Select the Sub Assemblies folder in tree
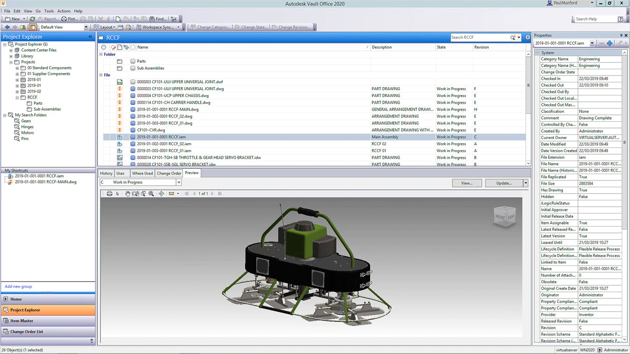 [x=47, y=109]
